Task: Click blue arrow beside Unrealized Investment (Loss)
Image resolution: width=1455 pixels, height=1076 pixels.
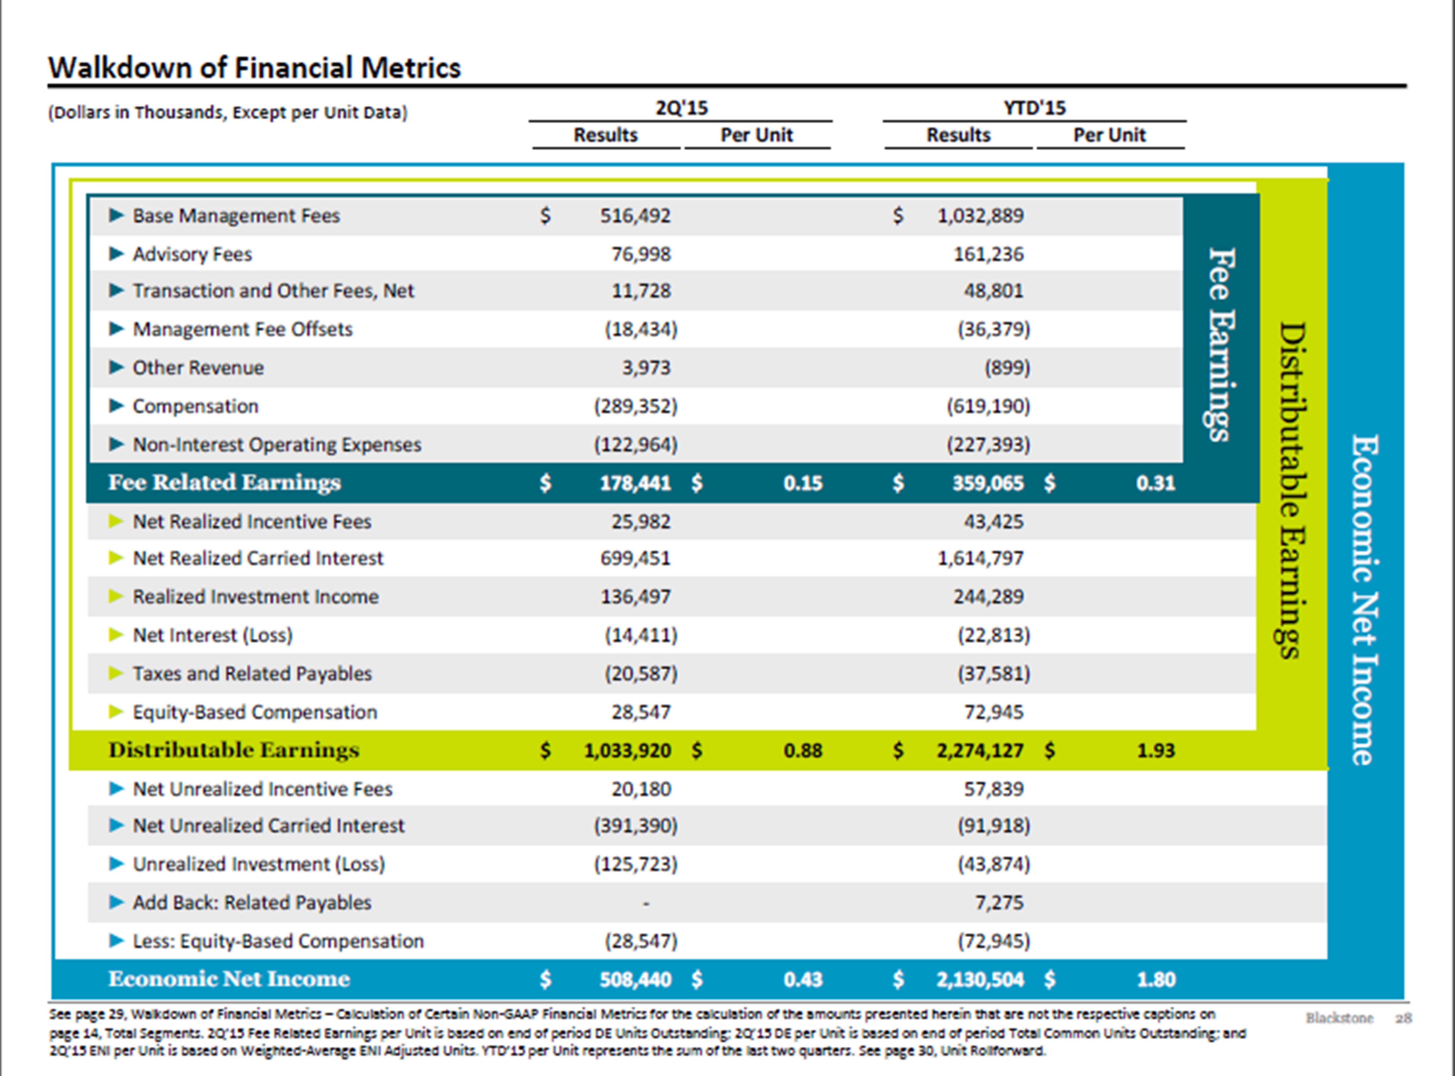Action: point(117,864)
